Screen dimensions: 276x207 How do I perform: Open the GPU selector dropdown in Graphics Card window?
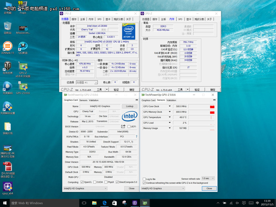coord(85,188)
